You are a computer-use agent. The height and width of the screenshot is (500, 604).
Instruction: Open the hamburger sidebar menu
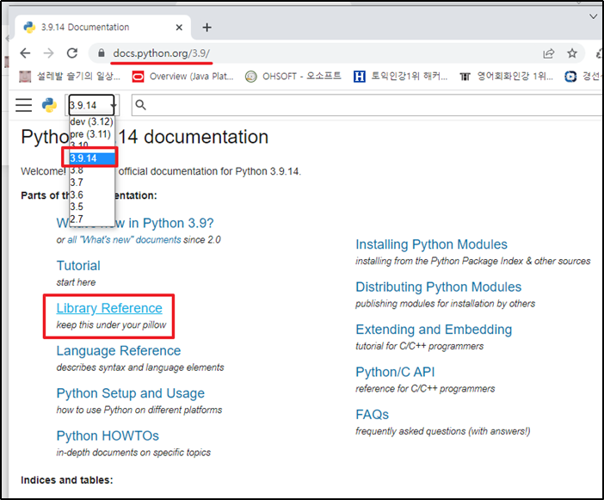click(x=23, y=105)
